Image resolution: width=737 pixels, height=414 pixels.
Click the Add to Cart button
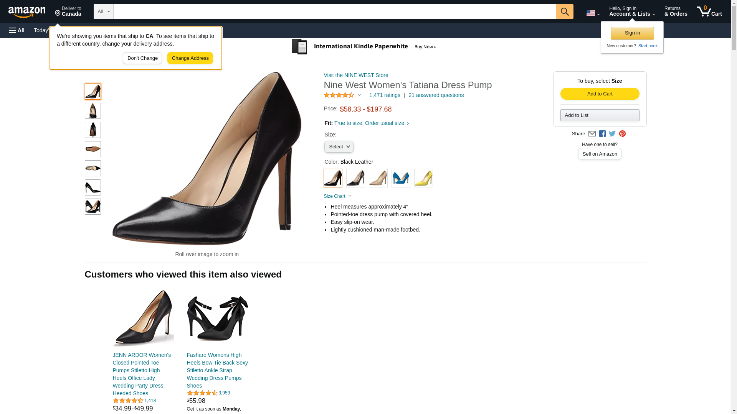coord(600,94)
